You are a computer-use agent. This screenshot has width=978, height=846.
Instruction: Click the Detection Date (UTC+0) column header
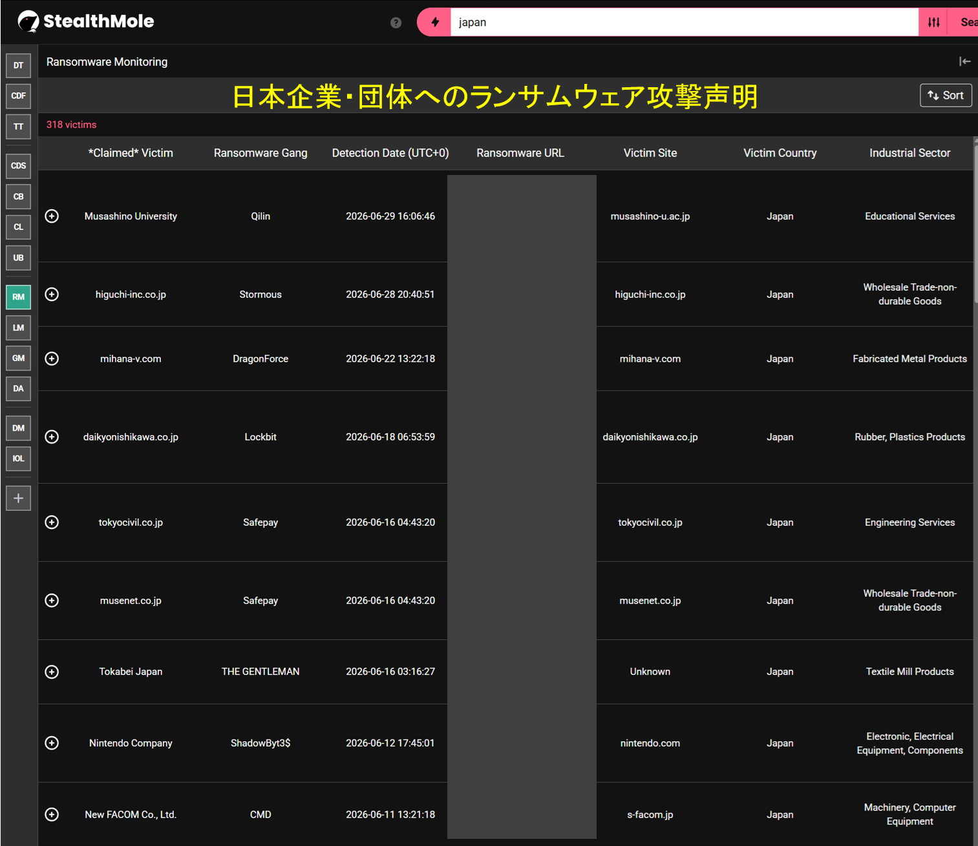pos(390,153)
